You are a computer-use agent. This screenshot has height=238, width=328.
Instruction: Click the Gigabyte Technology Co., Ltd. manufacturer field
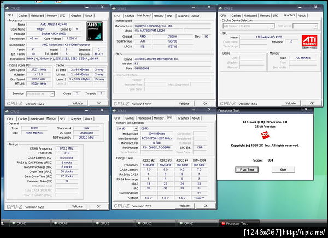coord(172,26)
